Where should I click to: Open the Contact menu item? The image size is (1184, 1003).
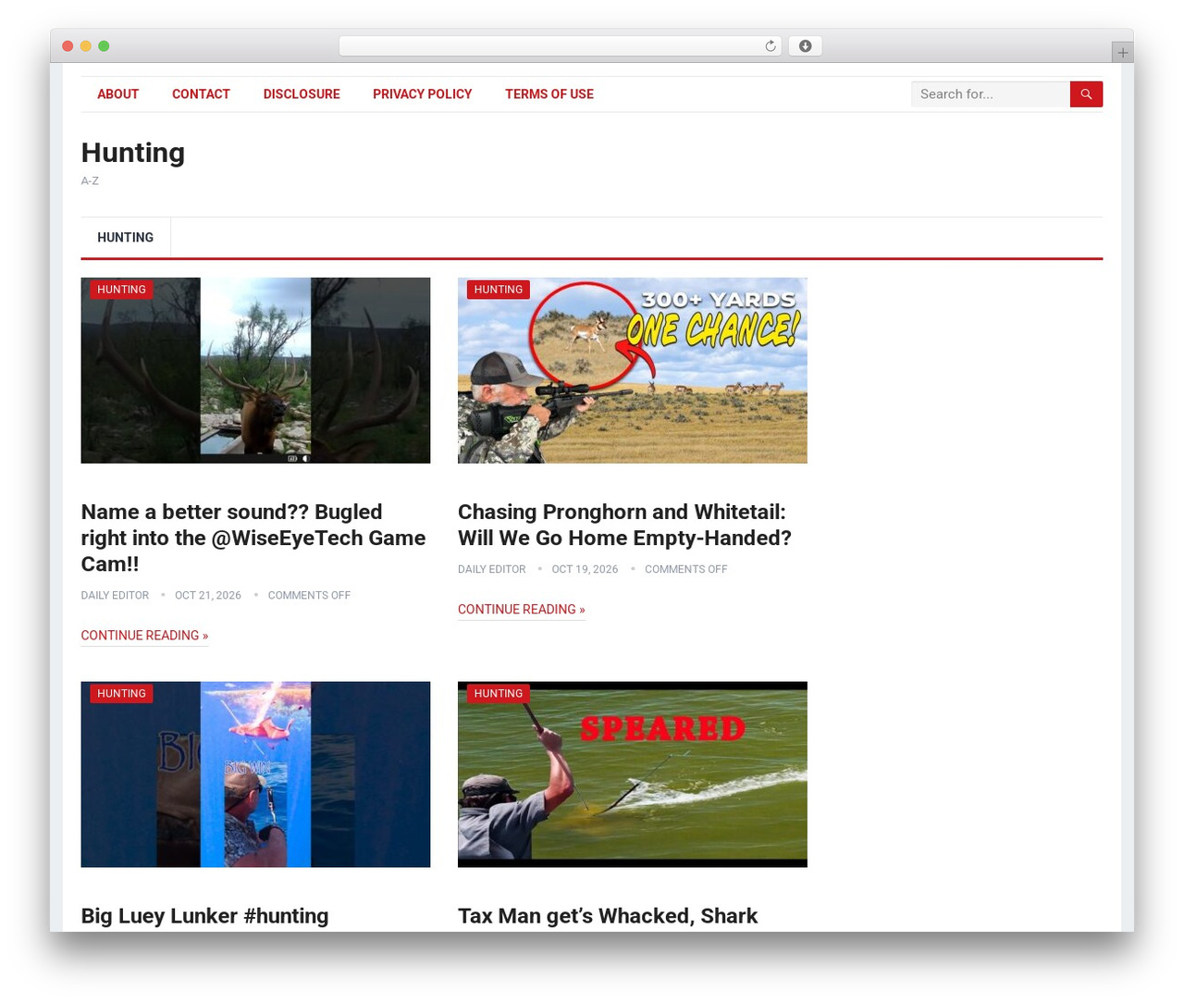pos(201,94)
